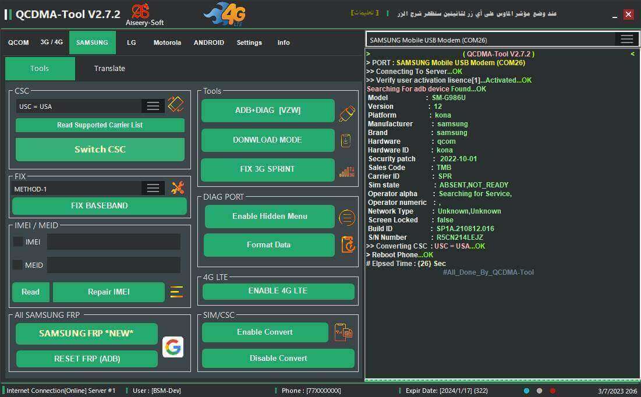Screen dimensions: 641x397
Task: Click the User: [BSM-Dev] status entry
Action: 157,391
